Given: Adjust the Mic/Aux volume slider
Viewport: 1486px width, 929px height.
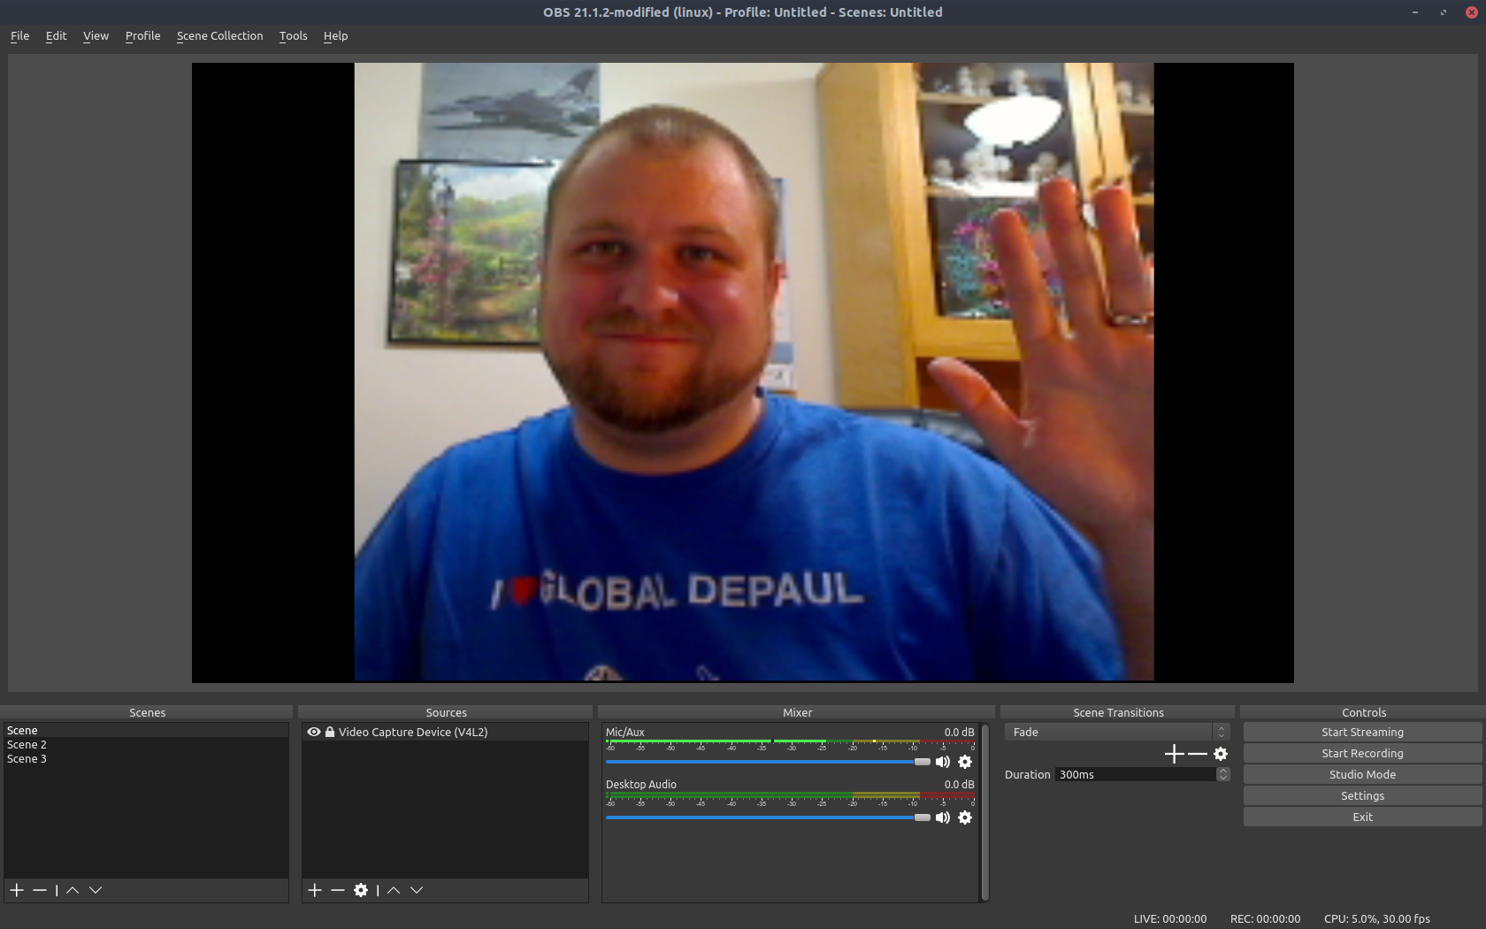Looking at the screenshot, I should pos(922,762).
